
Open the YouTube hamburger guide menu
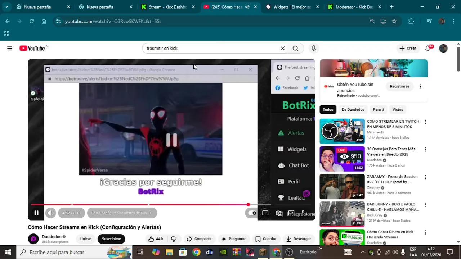click(10, 49)
